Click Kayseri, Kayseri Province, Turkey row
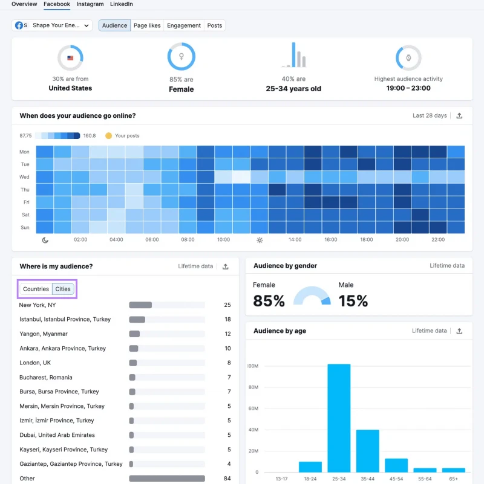The width and height of the screenshot is (484, 484). pyautogui.click(x=125, y=450)
